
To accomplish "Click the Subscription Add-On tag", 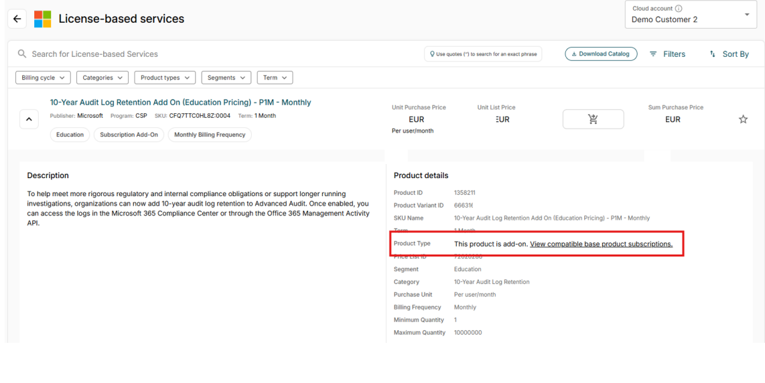I will 129,135.
